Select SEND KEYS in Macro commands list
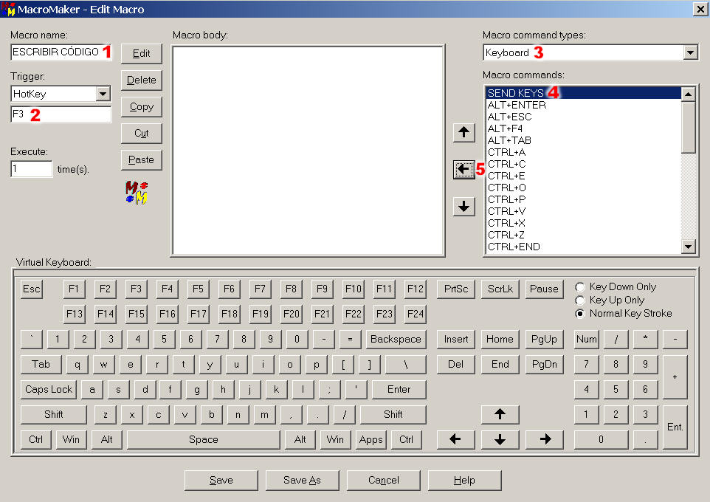Viewport: 710px width, 502px height. pos(515,93)
